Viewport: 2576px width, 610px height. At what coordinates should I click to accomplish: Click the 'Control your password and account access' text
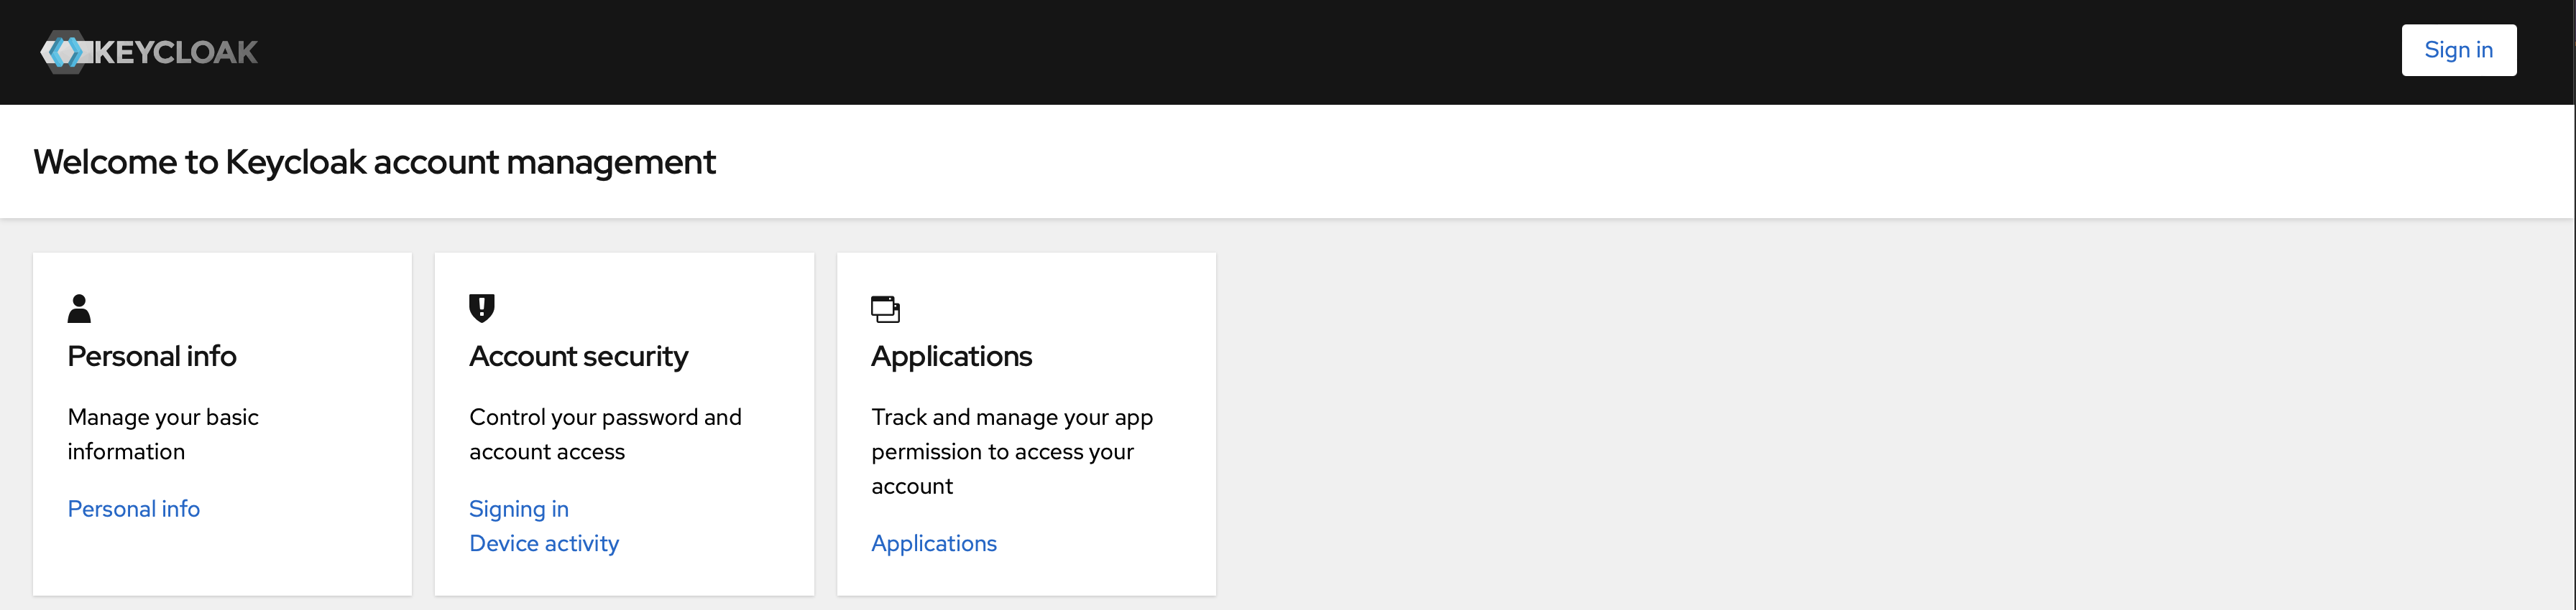(605, 434)
